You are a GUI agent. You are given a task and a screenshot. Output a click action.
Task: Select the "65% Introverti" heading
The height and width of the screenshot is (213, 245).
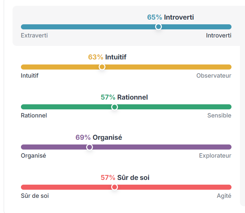pos(170,17)
